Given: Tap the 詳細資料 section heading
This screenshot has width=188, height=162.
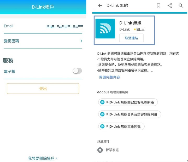Looking at the screenshot, I should [x=103, y=142].
